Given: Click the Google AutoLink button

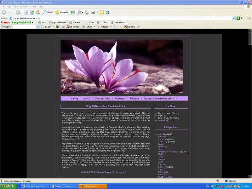Looking at the screenshot, I should tap(103, 27).
